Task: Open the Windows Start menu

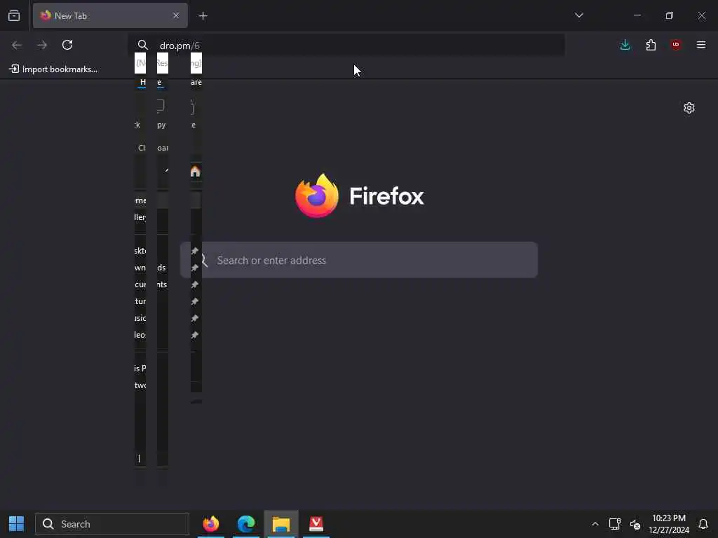Action: point(17,524)
